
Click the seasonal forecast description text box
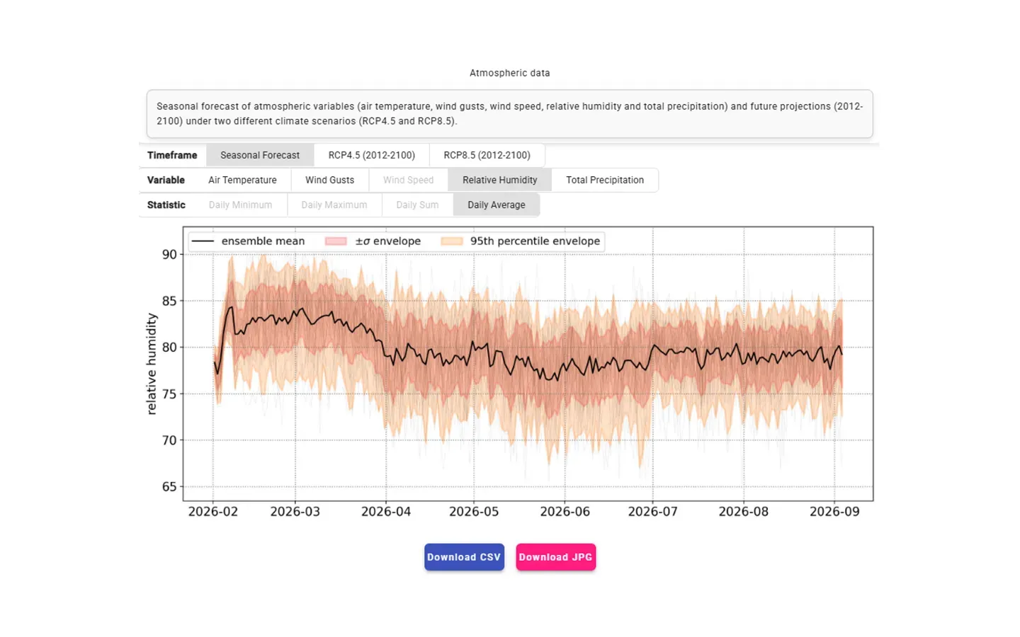pos(510,114)
